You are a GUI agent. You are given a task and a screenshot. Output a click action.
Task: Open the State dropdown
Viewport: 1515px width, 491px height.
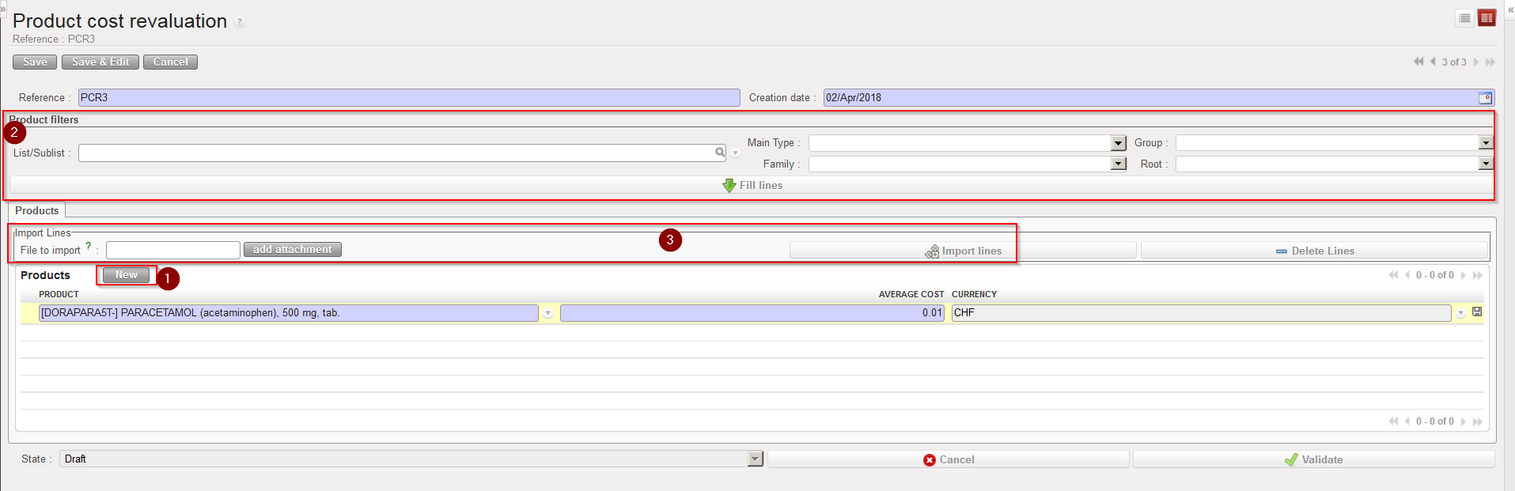point(755,459)
